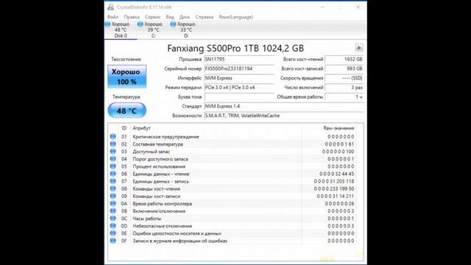This screenshot has width=471, height=265.
Task: Click the Стандарт field NVM Express 1.4
Action: [283, 106]
